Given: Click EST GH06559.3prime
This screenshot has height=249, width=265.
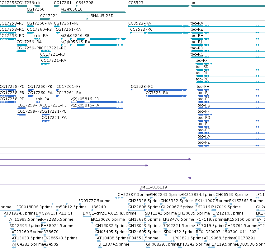Looking at the screenshot, I should point(217,198).
